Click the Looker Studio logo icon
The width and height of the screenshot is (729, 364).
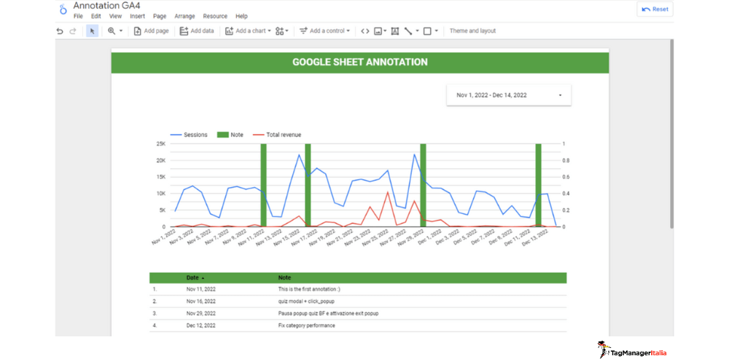(63, 9)
